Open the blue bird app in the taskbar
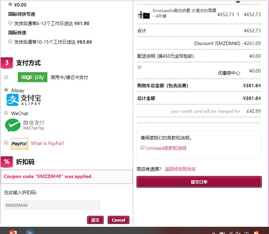This screenshot has width=269, height=234. tap(30, 232)
